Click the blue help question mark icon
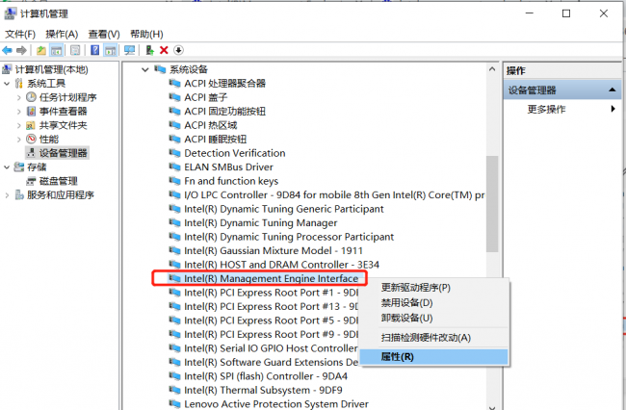Viewport: 626px width, 410px height. coord(94,50)
